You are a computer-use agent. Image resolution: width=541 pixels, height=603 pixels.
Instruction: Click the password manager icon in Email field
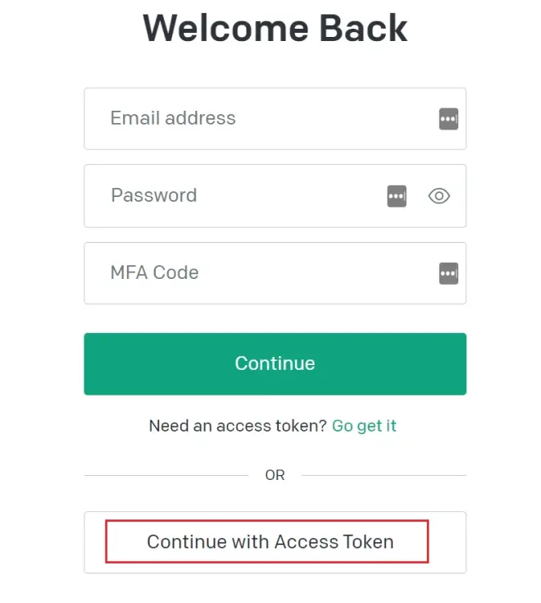coord(448,119)
